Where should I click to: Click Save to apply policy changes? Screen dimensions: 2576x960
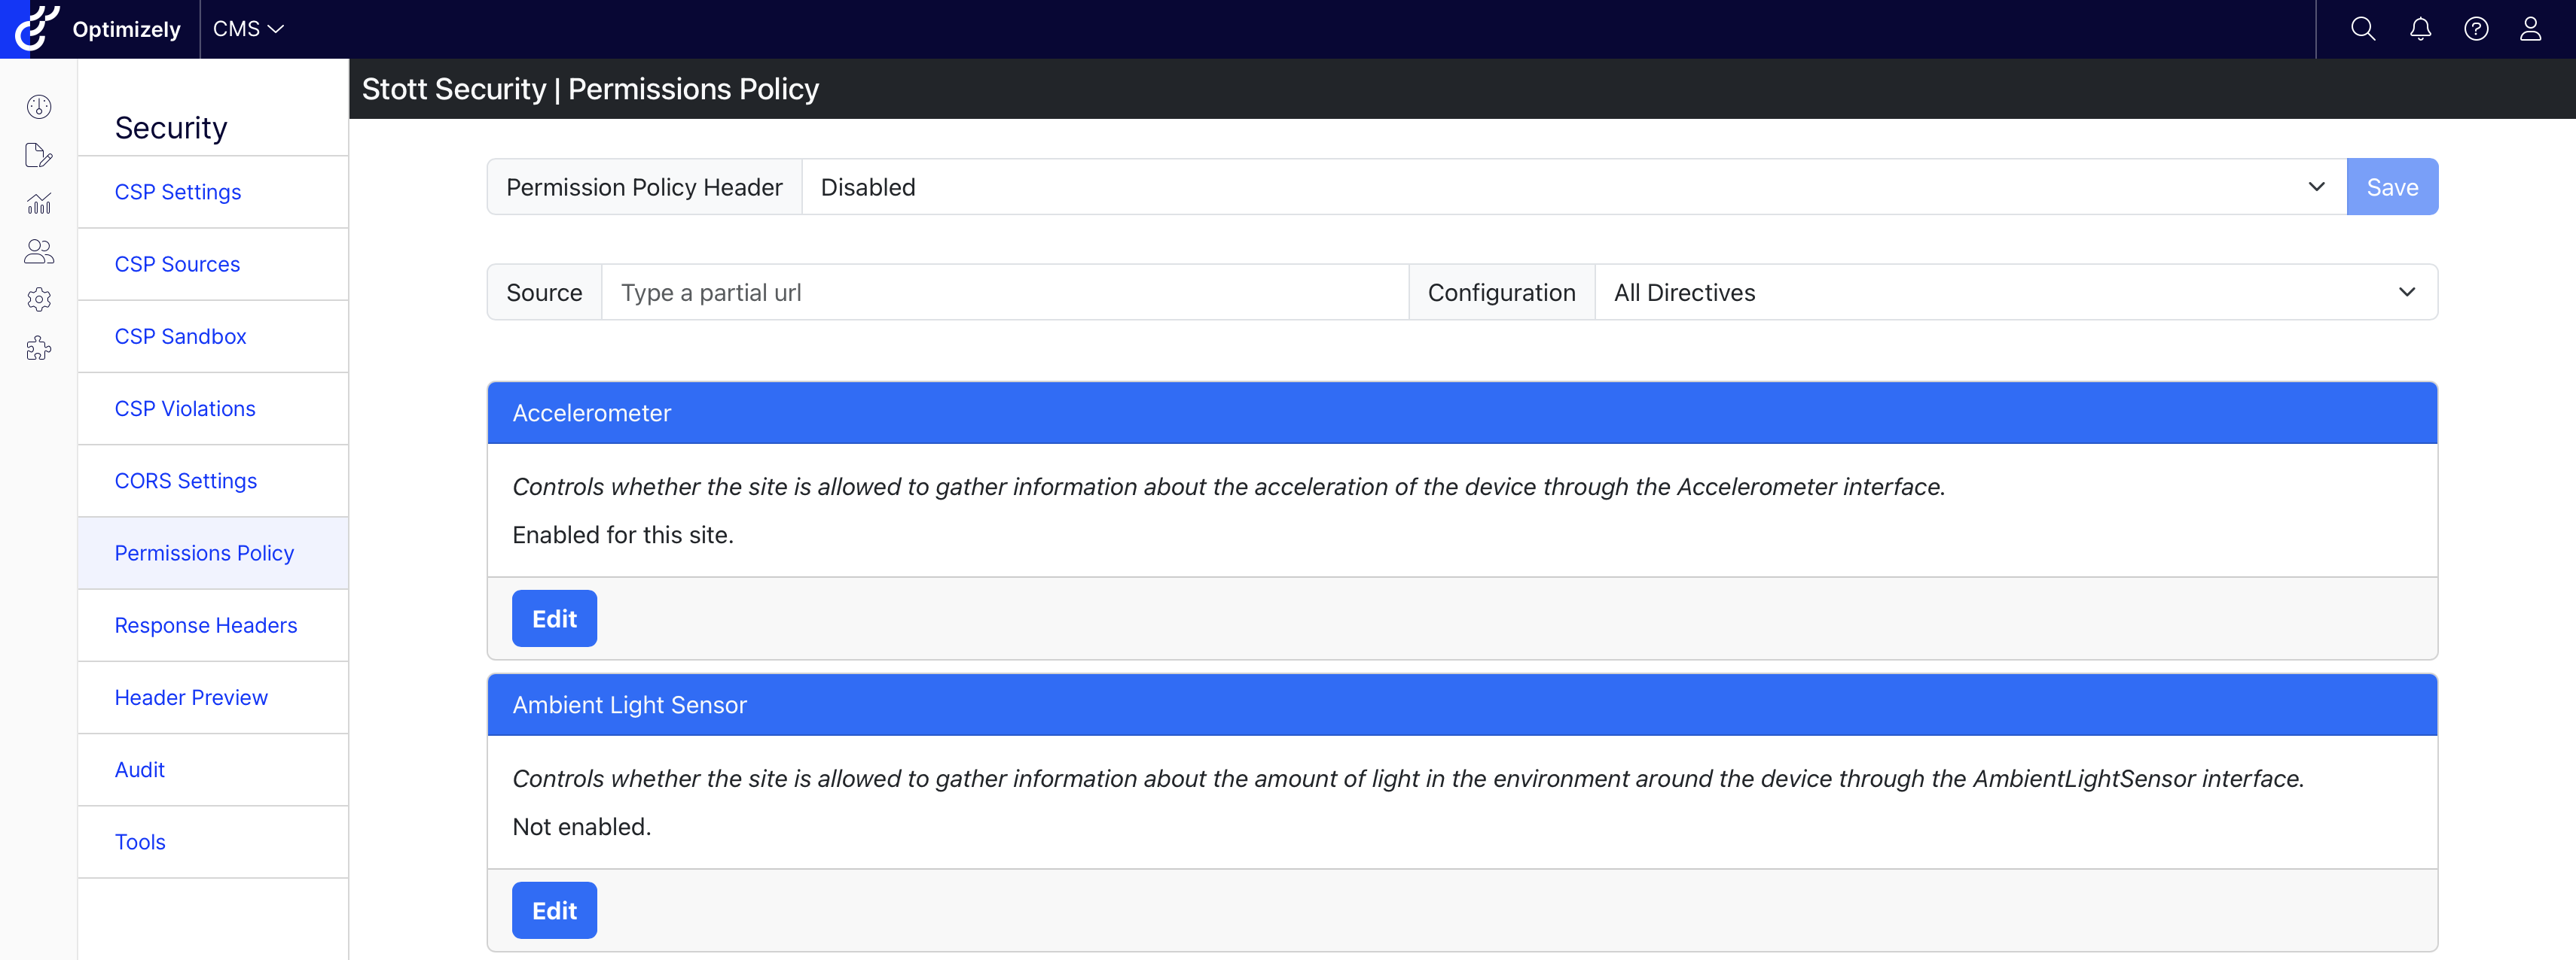pos(2392,187)
